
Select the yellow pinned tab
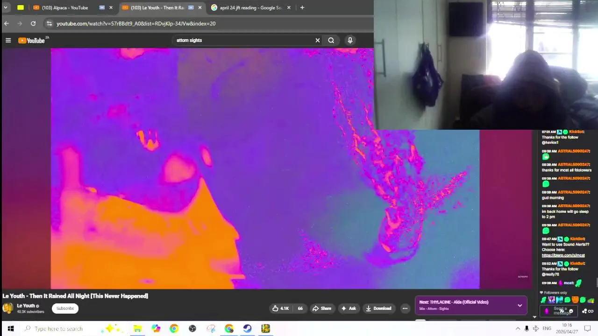coord(21,7)
